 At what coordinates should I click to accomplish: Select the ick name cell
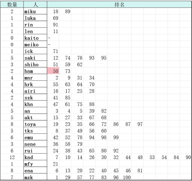(x=35, y=51)
